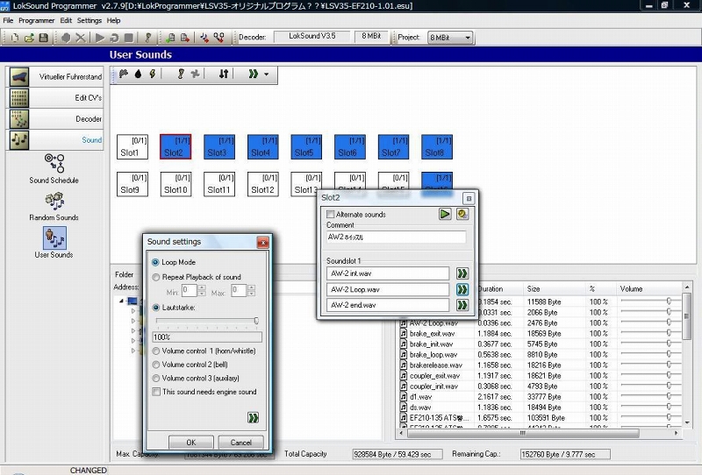The width and height of the screenshot is (702, 475).
Task: Select coupler_init.wav in the file list
Action: (433, 386)
